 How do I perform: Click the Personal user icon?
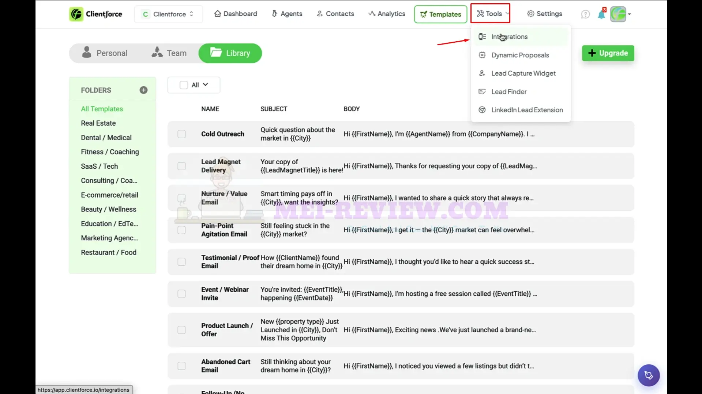(87, 52)
